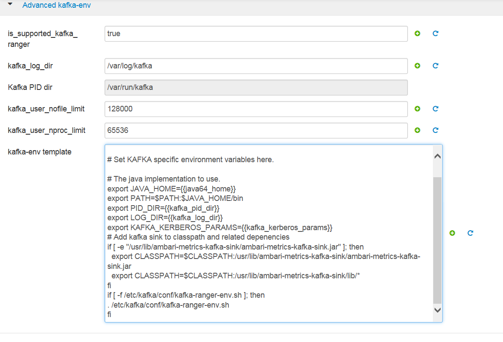
Task: Click the override icon for kafka_user_nofile_limit
Action: pyautogui.click(x=417, y=109)
